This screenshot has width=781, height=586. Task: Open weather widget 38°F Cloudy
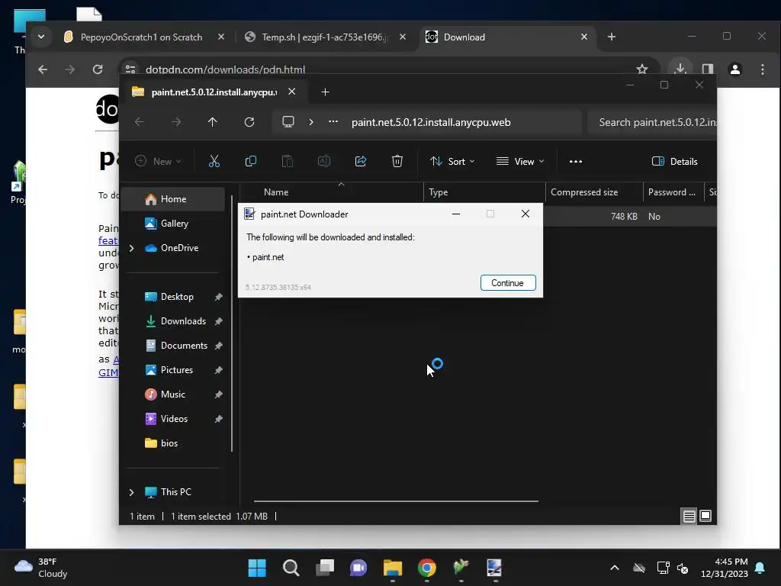[41, 568]
